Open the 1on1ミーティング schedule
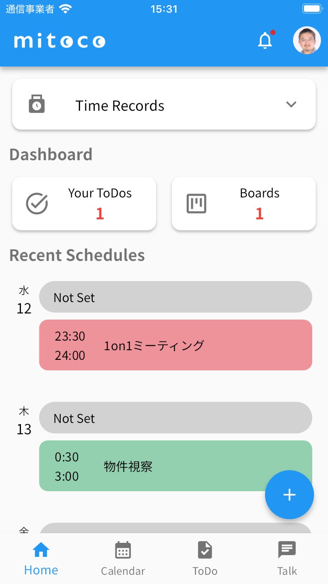 point(175,345)
